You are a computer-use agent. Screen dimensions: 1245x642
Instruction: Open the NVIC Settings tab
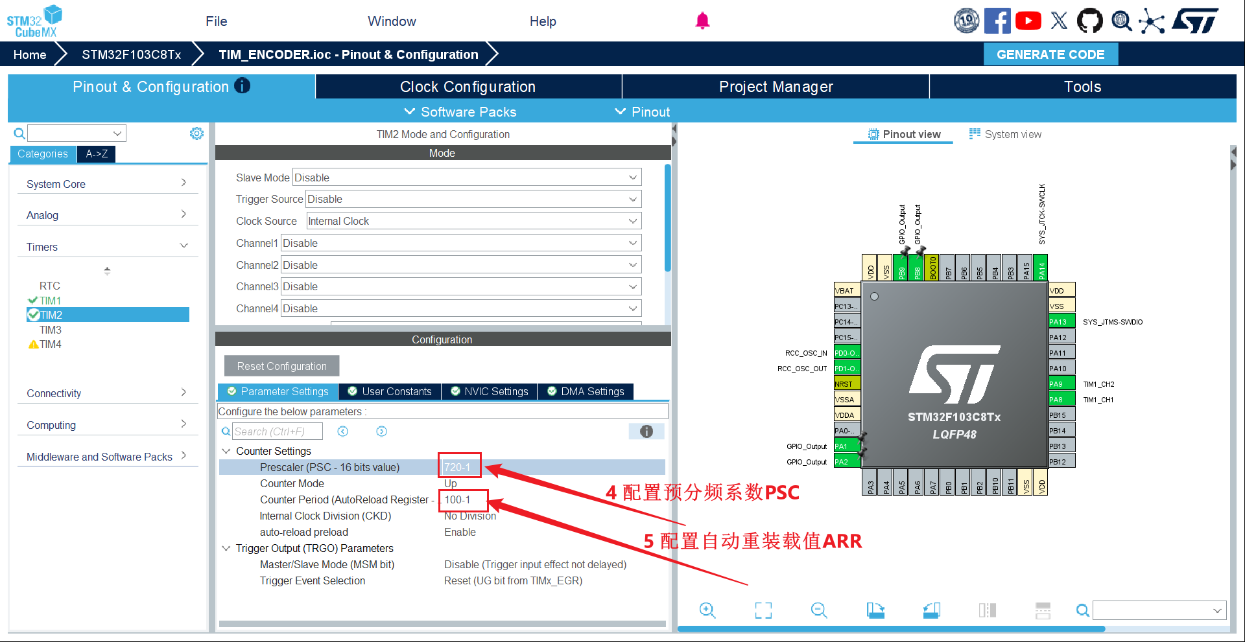click(x=490, y=391)
